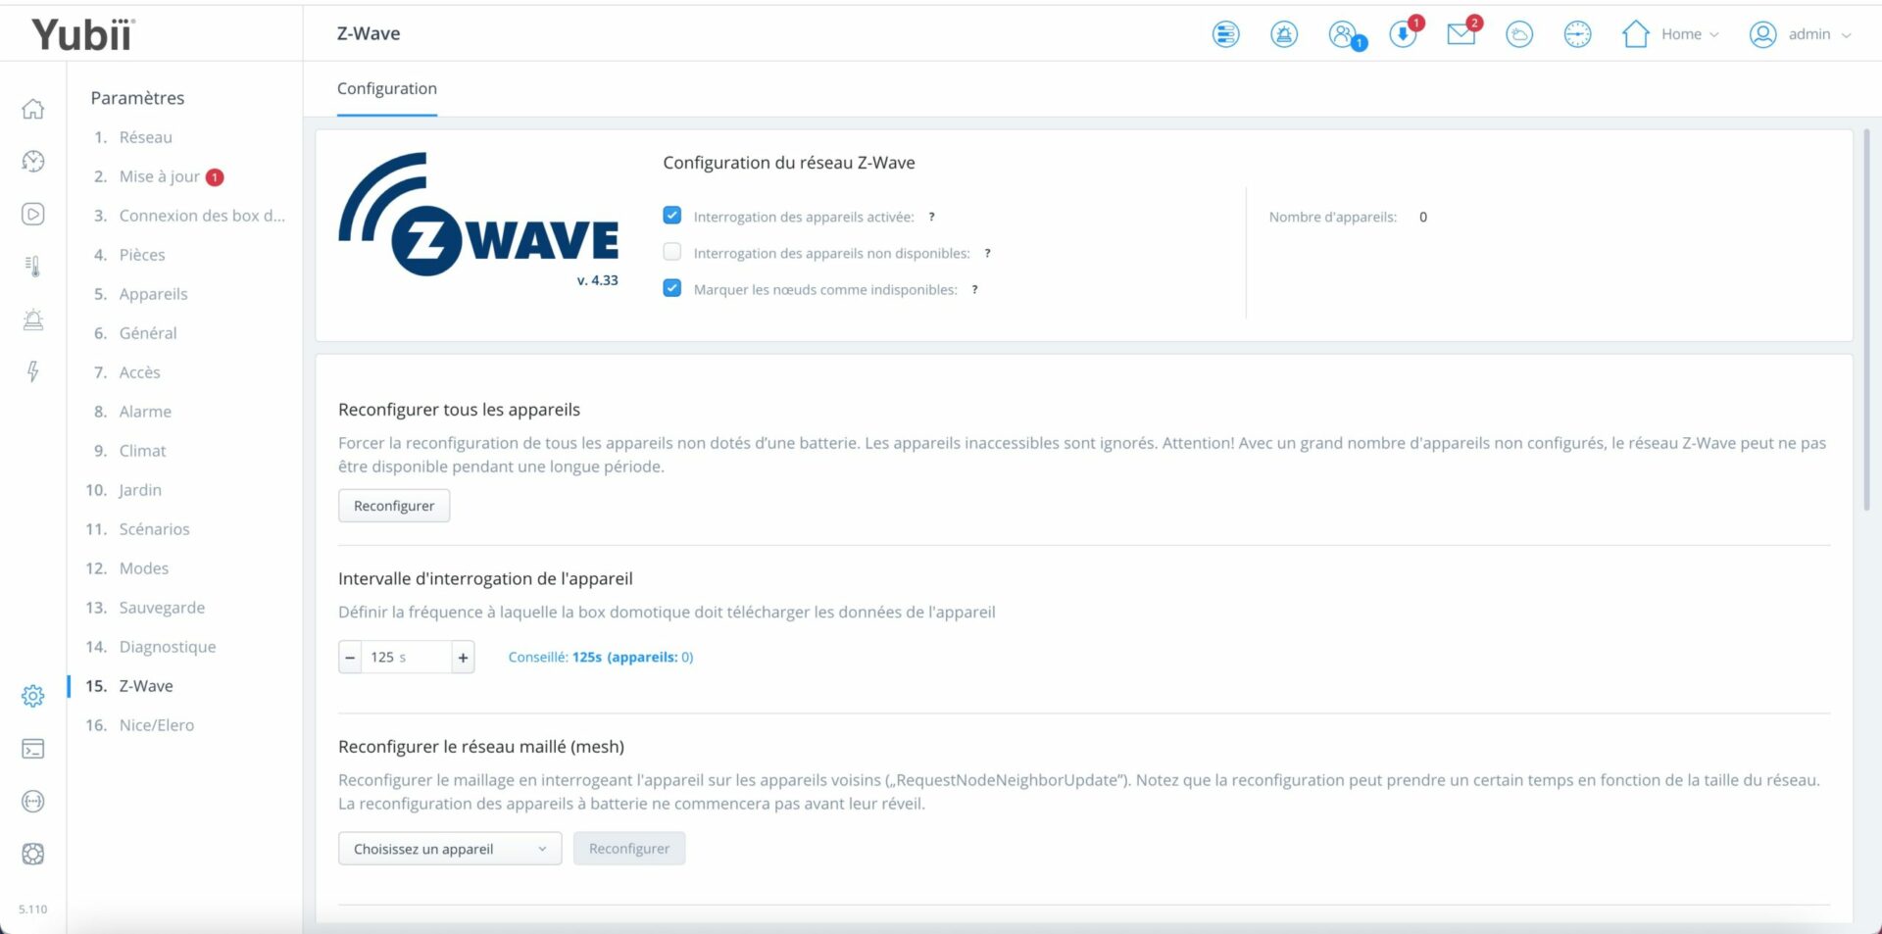Enable 'Interrogation des appareils non disponibles' checkbox

point(672,252)
